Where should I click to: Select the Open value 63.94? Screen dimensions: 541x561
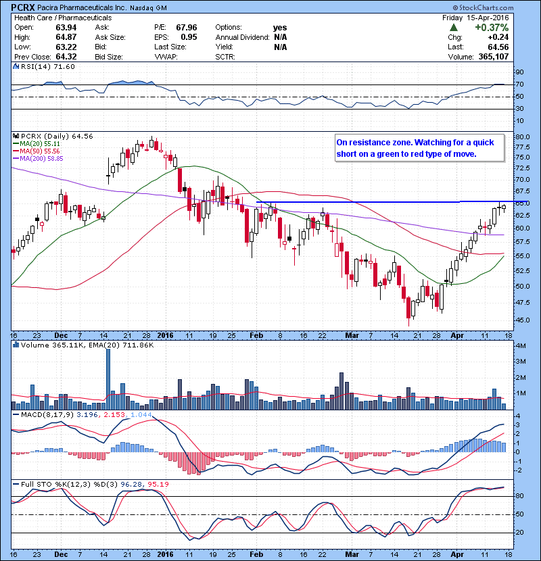[66, 28]
